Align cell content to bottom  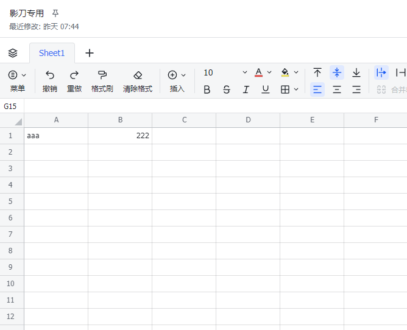(356, 72)
